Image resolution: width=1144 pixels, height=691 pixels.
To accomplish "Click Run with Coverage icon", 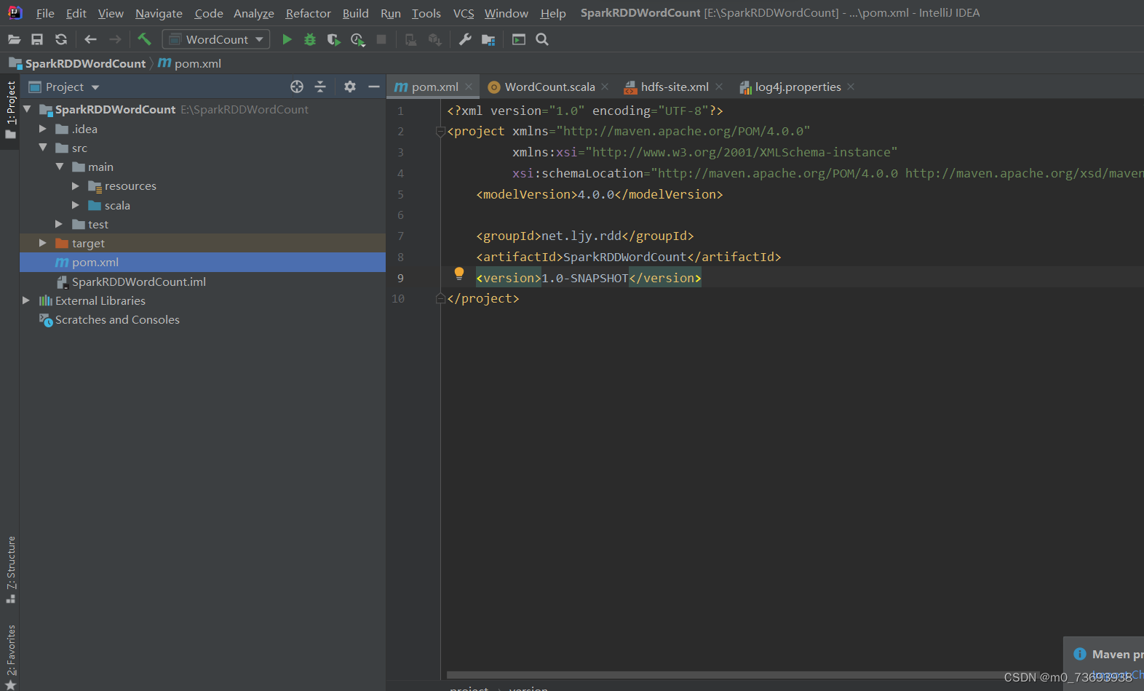I will click(x=333, y=39).
